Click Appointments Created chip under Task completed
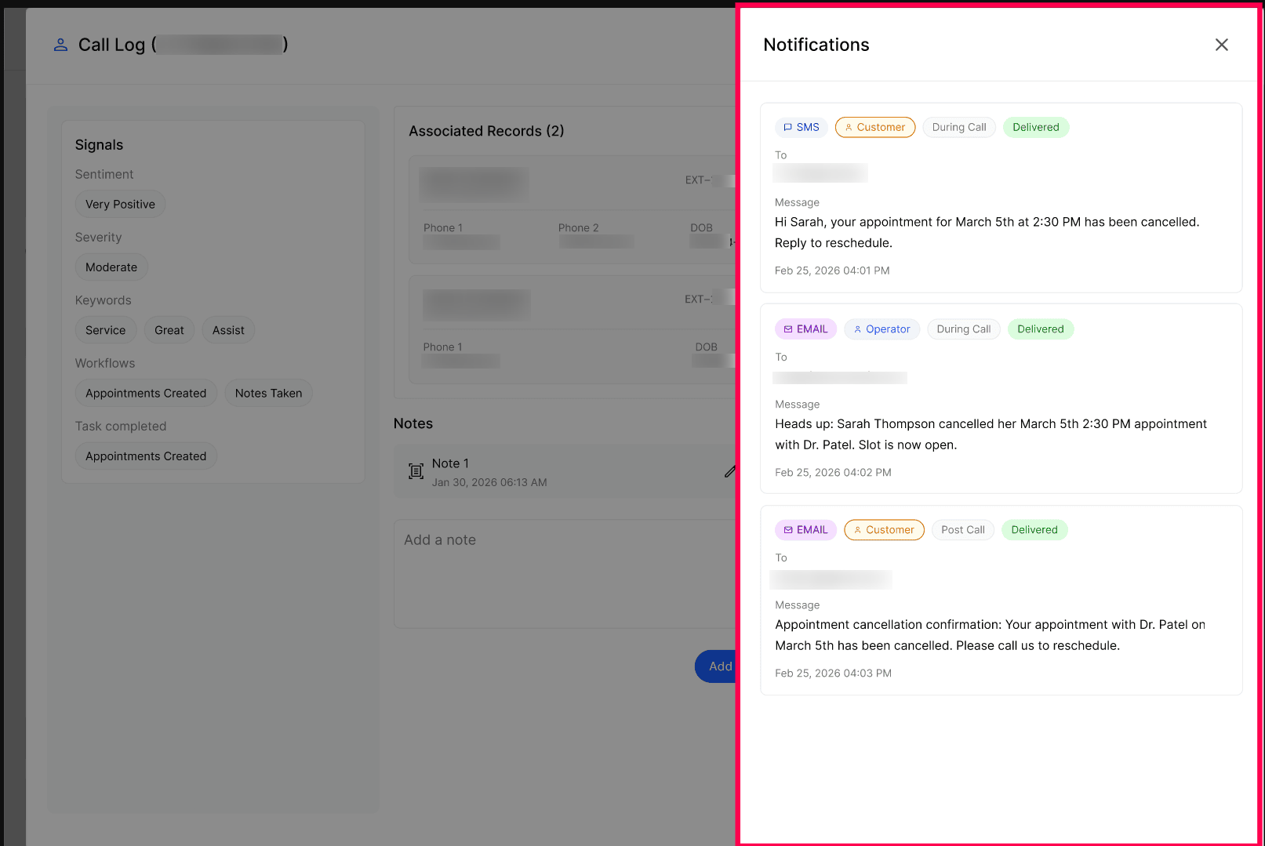Viewport: 1265px width, 846px height. click(146, 456)
